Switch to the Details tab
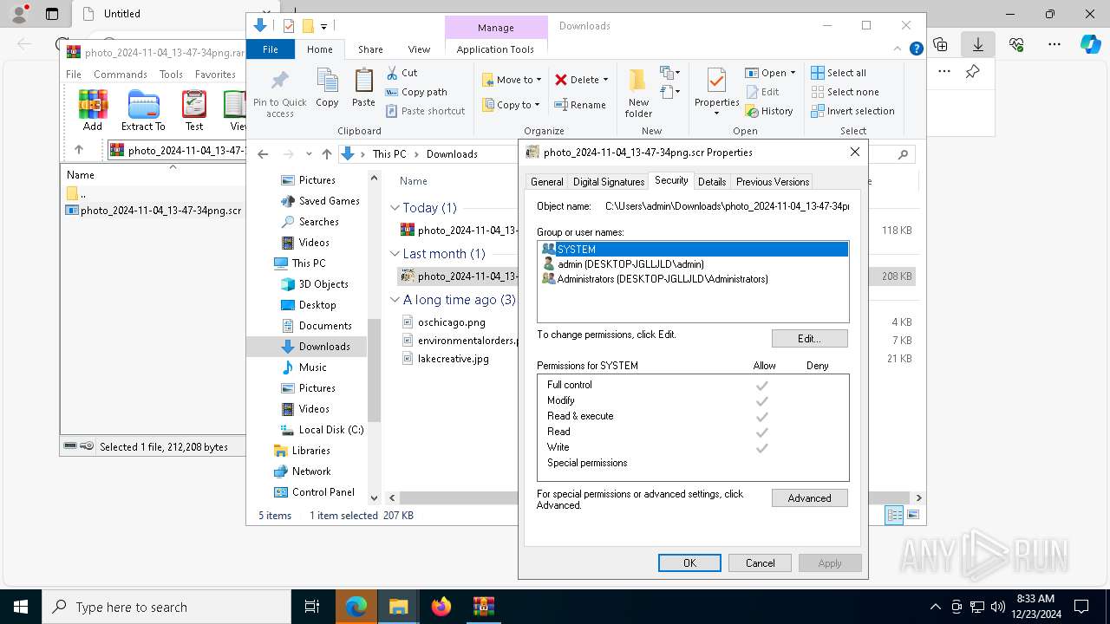 click(x=712, y=182)
